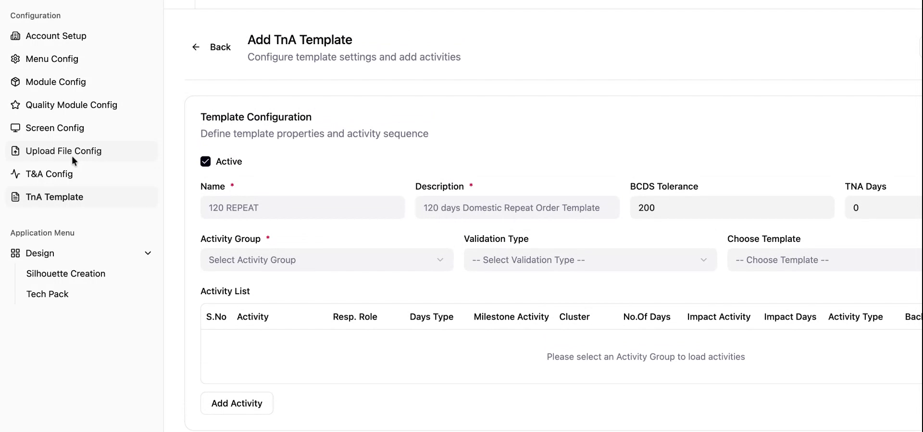Click the Screen Config monitor icon
Viewport: 923px width, 432px height.
tap(15, 128)
